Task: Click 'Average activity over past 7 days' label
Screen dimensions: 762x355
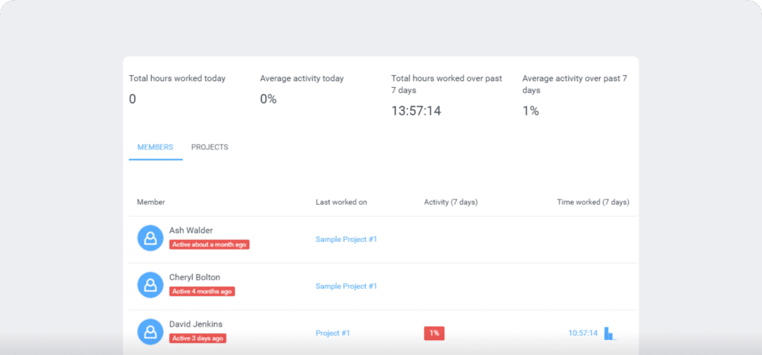Action: coord(575,84)
